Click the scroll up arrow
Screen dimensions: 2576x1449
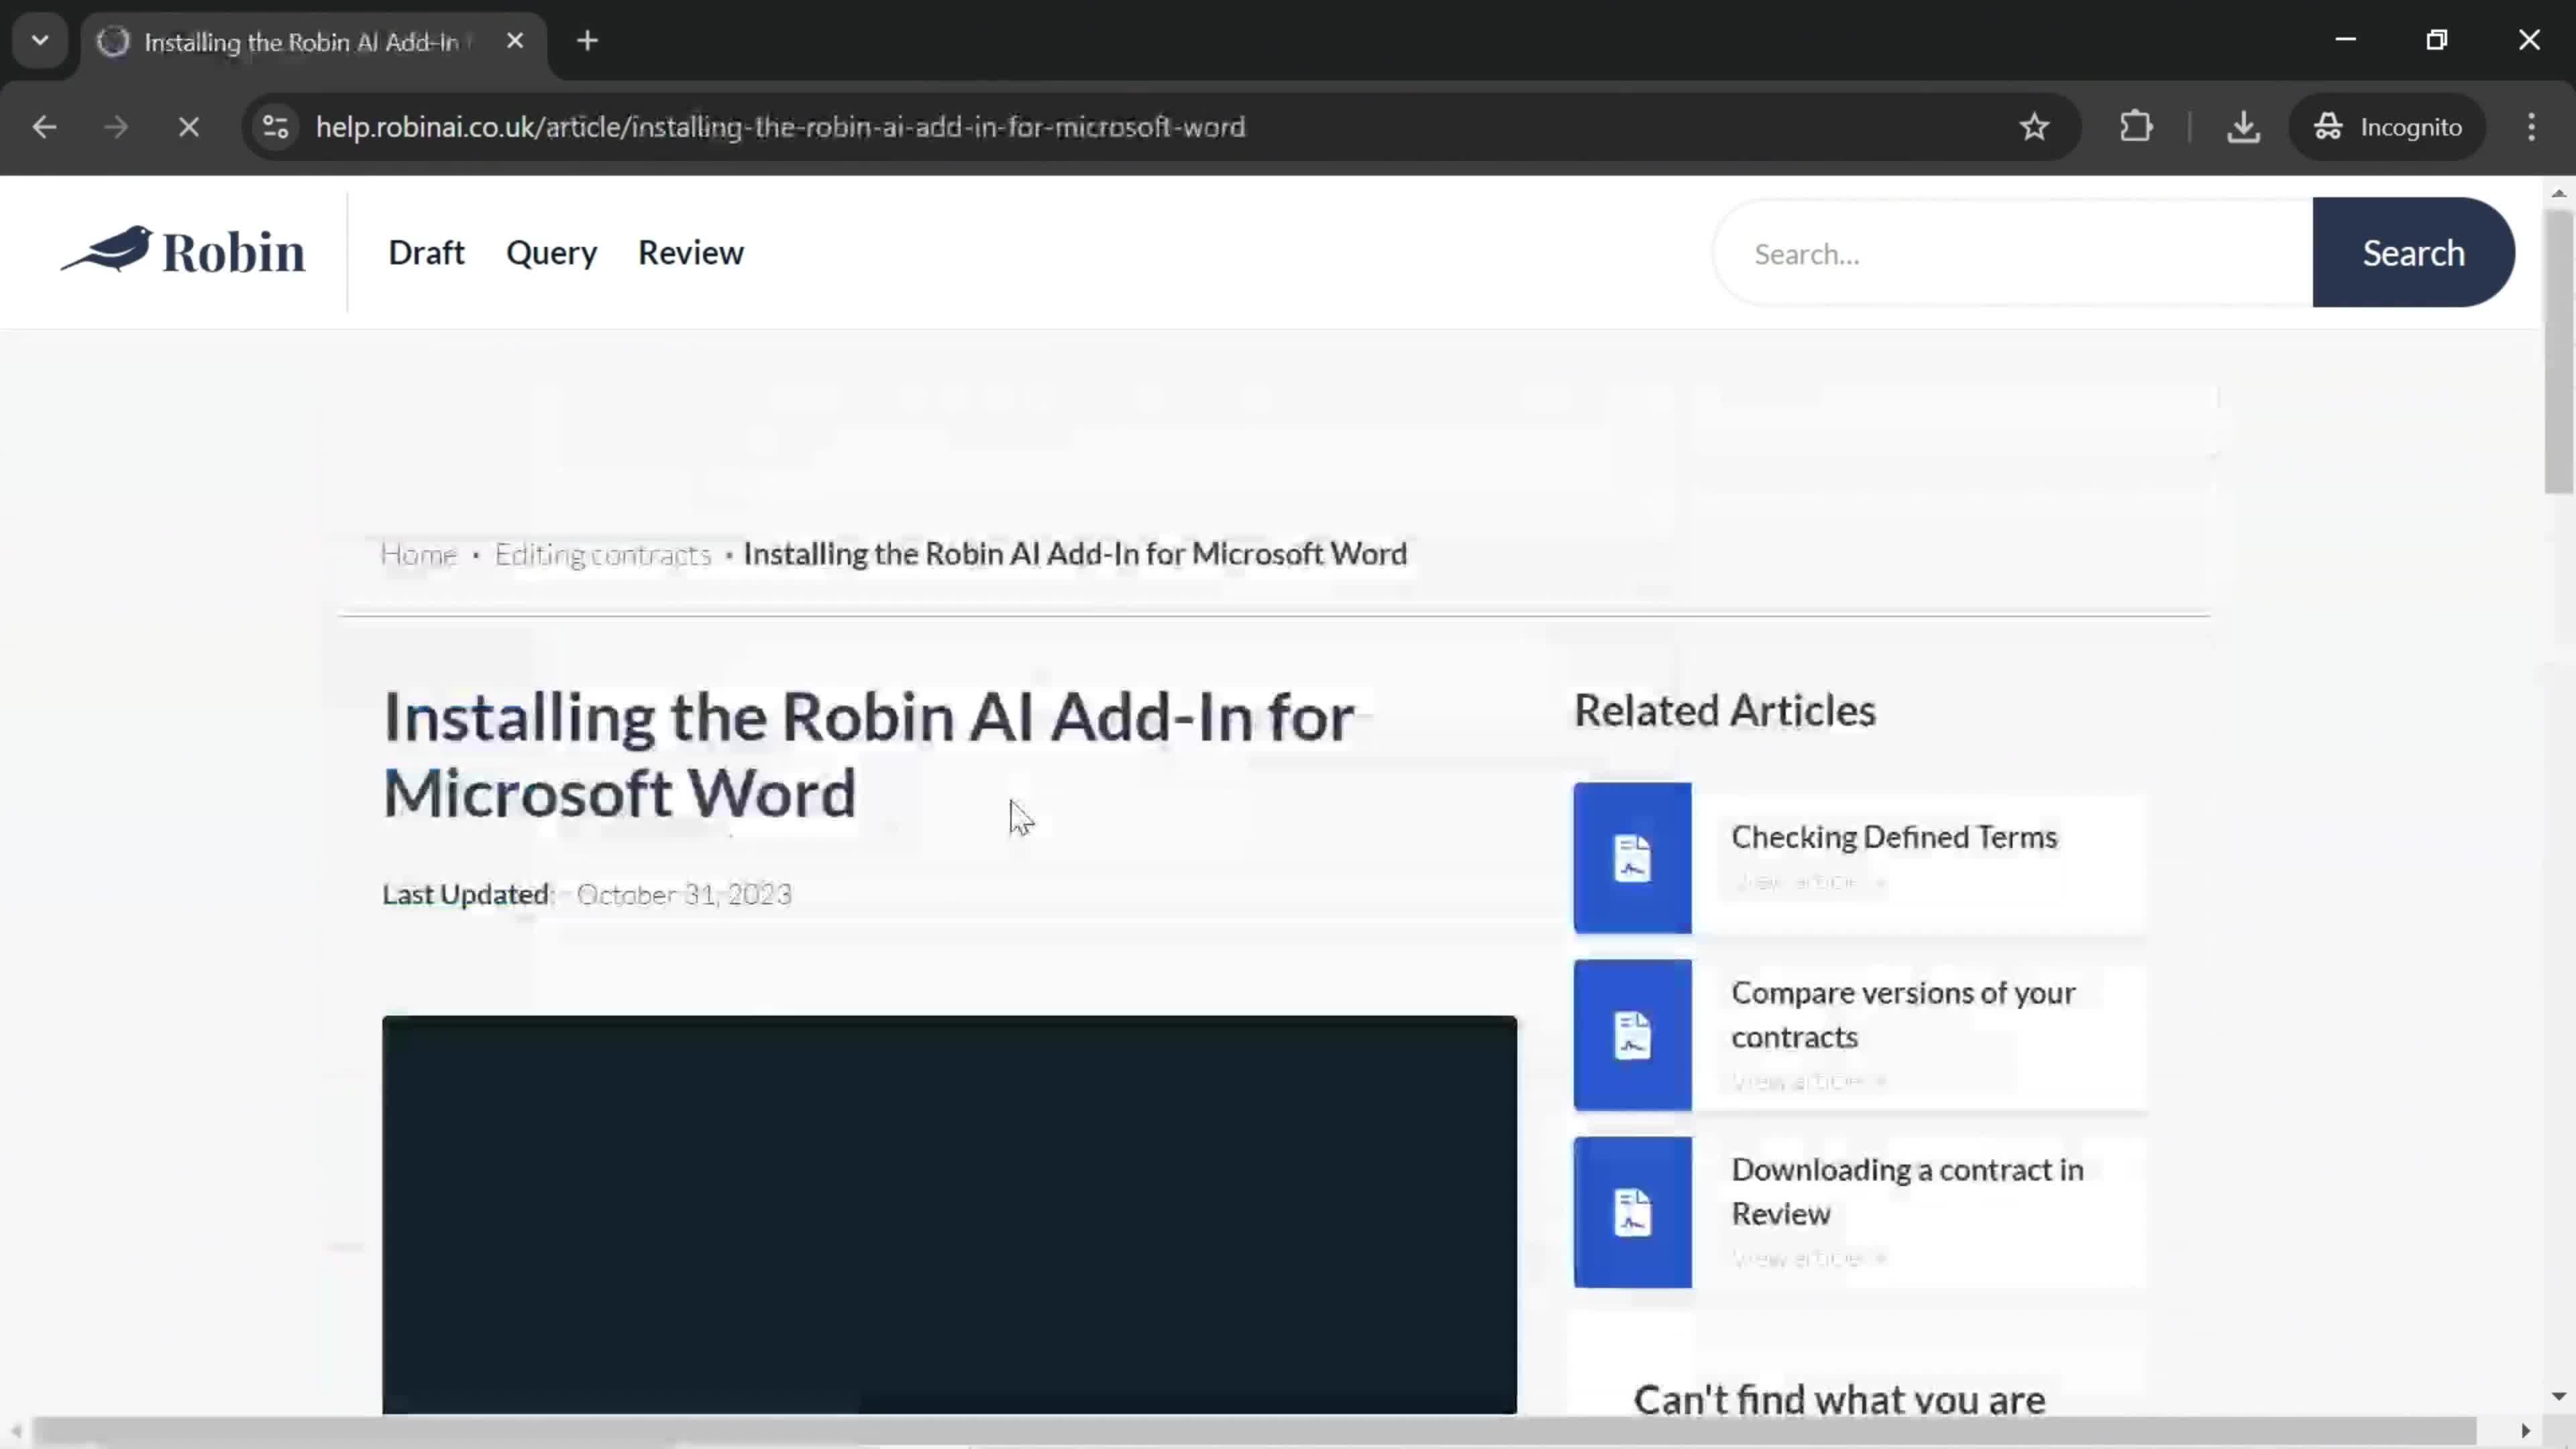tap(2558, 193)
